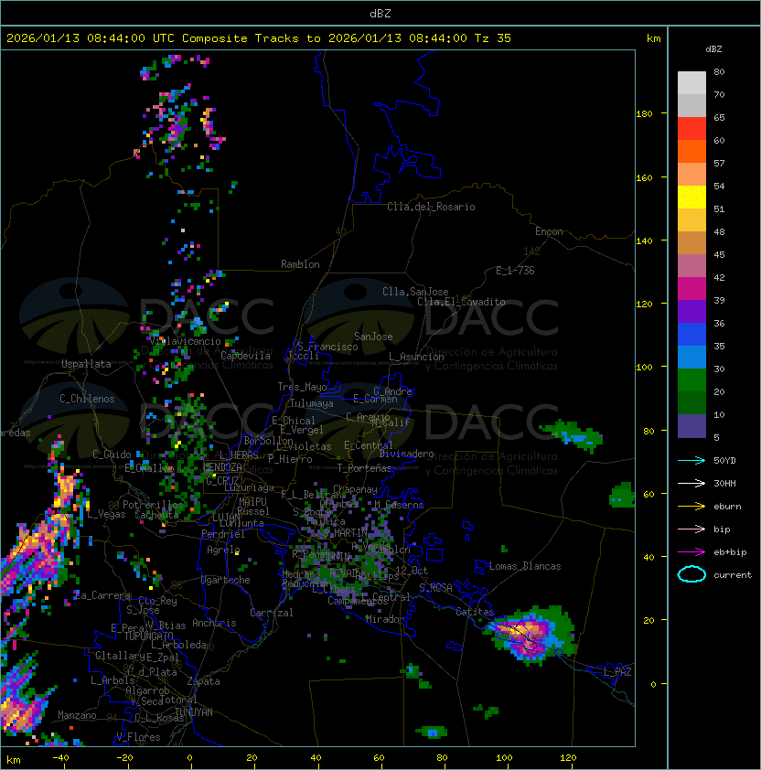This screenshot has width=761, height=770.
Task: Select the Tulumaya map label
Action: tap(312, 403)
